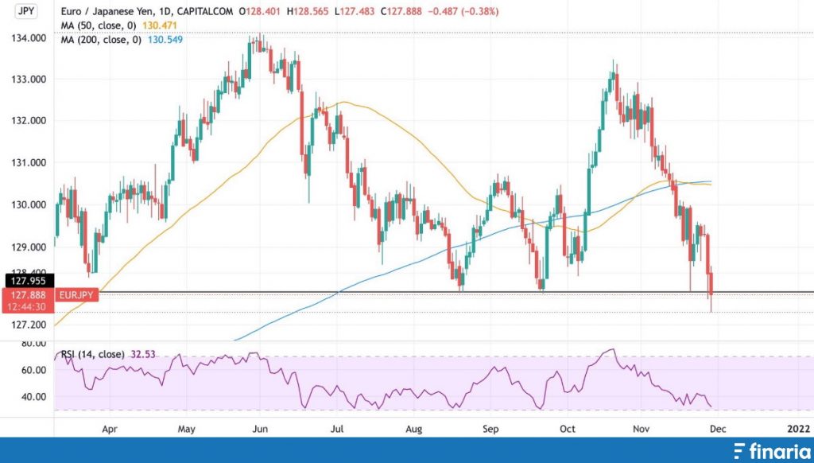Click the RSI value 32.53
Image resolution: width=814 pixels, height=463 pixels.
click(x=143, y=354)
